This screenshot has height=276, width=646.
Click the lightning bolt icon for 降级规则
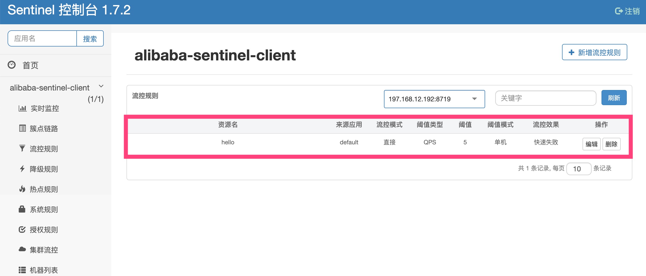tap(22, 169)
